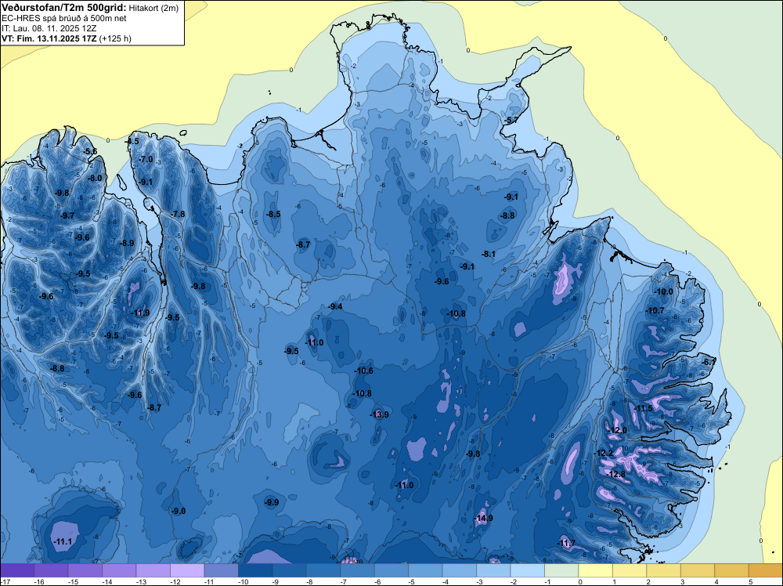Click the initial time 'IT: Lau. 08. 11. 2025 12Z'
This screenshot has width=783, height=586.
click(x=49, y=28)
